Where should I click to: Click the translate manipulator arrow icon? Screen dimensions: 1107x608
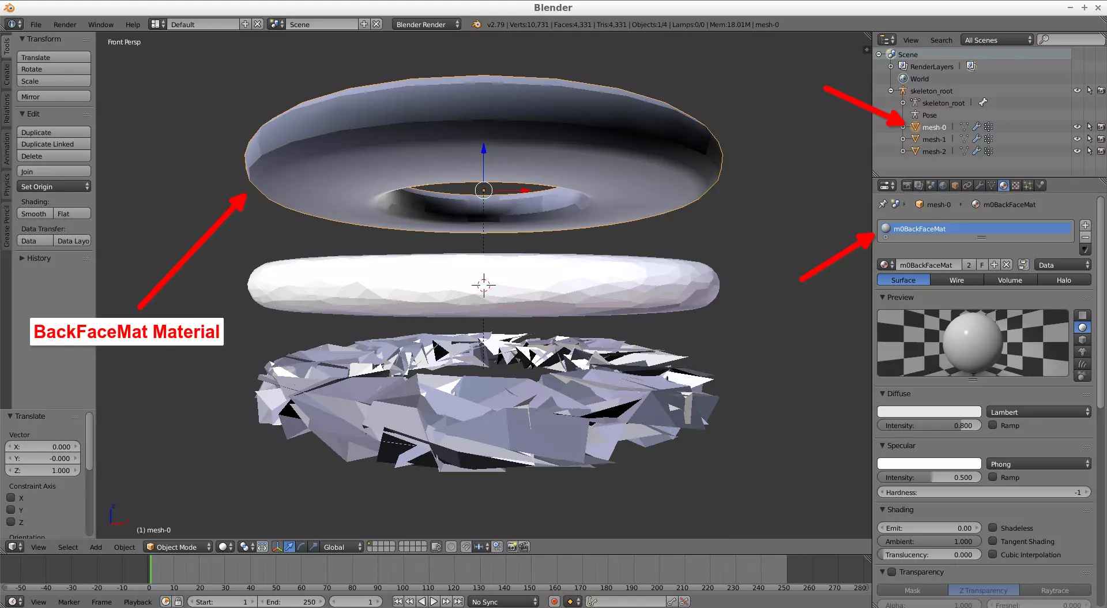pyautogui.click(x=289, y=547)
